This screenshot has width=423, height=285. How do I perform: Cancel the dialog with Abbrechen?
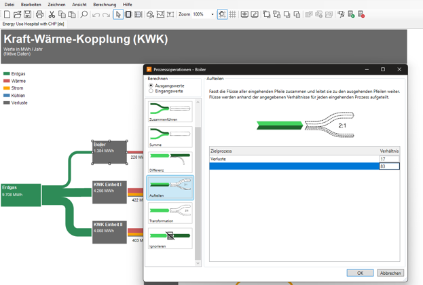(390, 273)
